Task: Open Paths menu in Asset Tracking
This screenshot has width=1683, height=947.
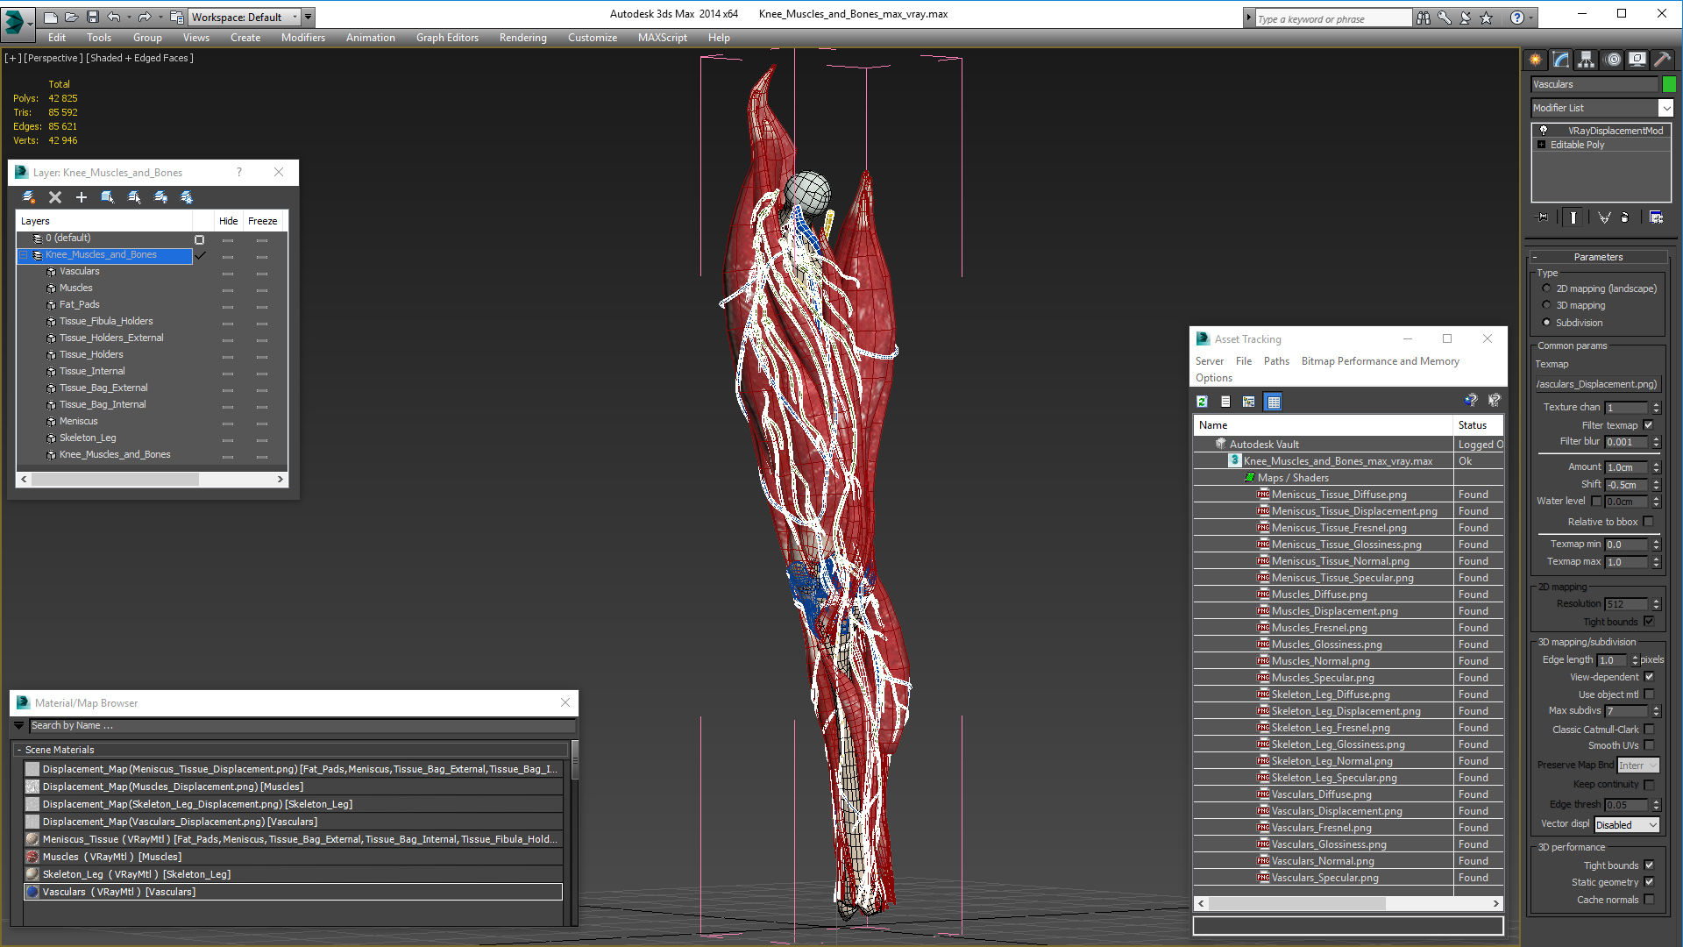Action: (1276, 361)
